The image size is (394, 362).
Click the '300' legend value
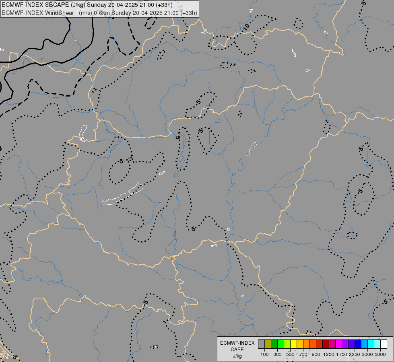277,354
